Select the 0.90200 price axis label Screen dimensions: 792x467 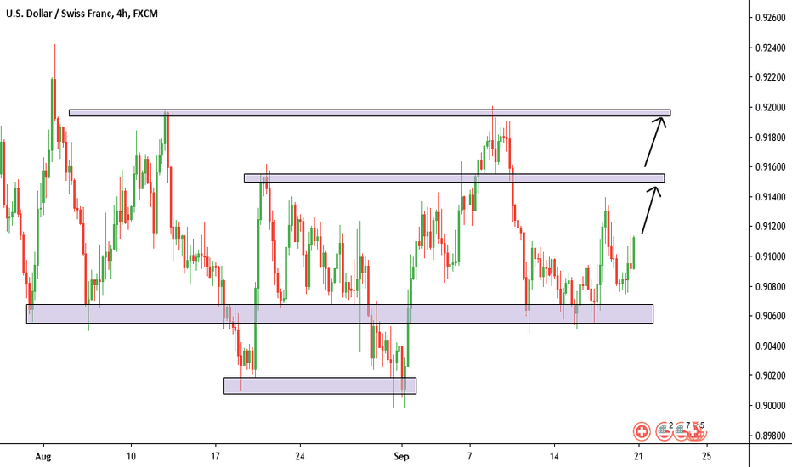770,375
